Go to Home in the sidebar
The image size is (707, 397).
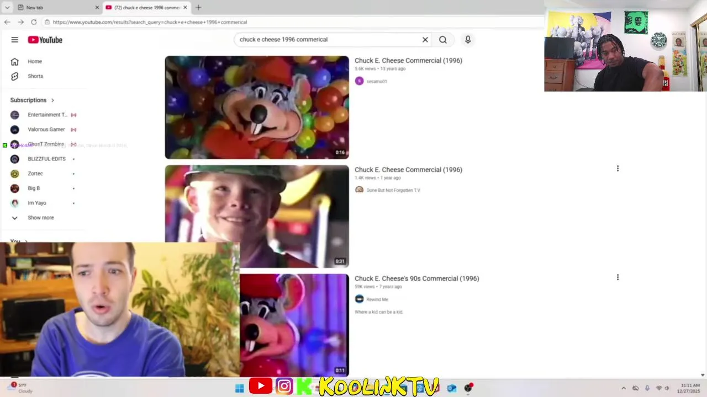click(x=35, y=61)
